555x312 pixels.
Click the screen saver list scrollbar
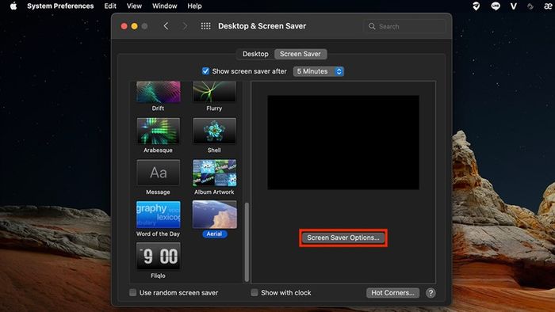pyautogui.click(x=247, y=242)
